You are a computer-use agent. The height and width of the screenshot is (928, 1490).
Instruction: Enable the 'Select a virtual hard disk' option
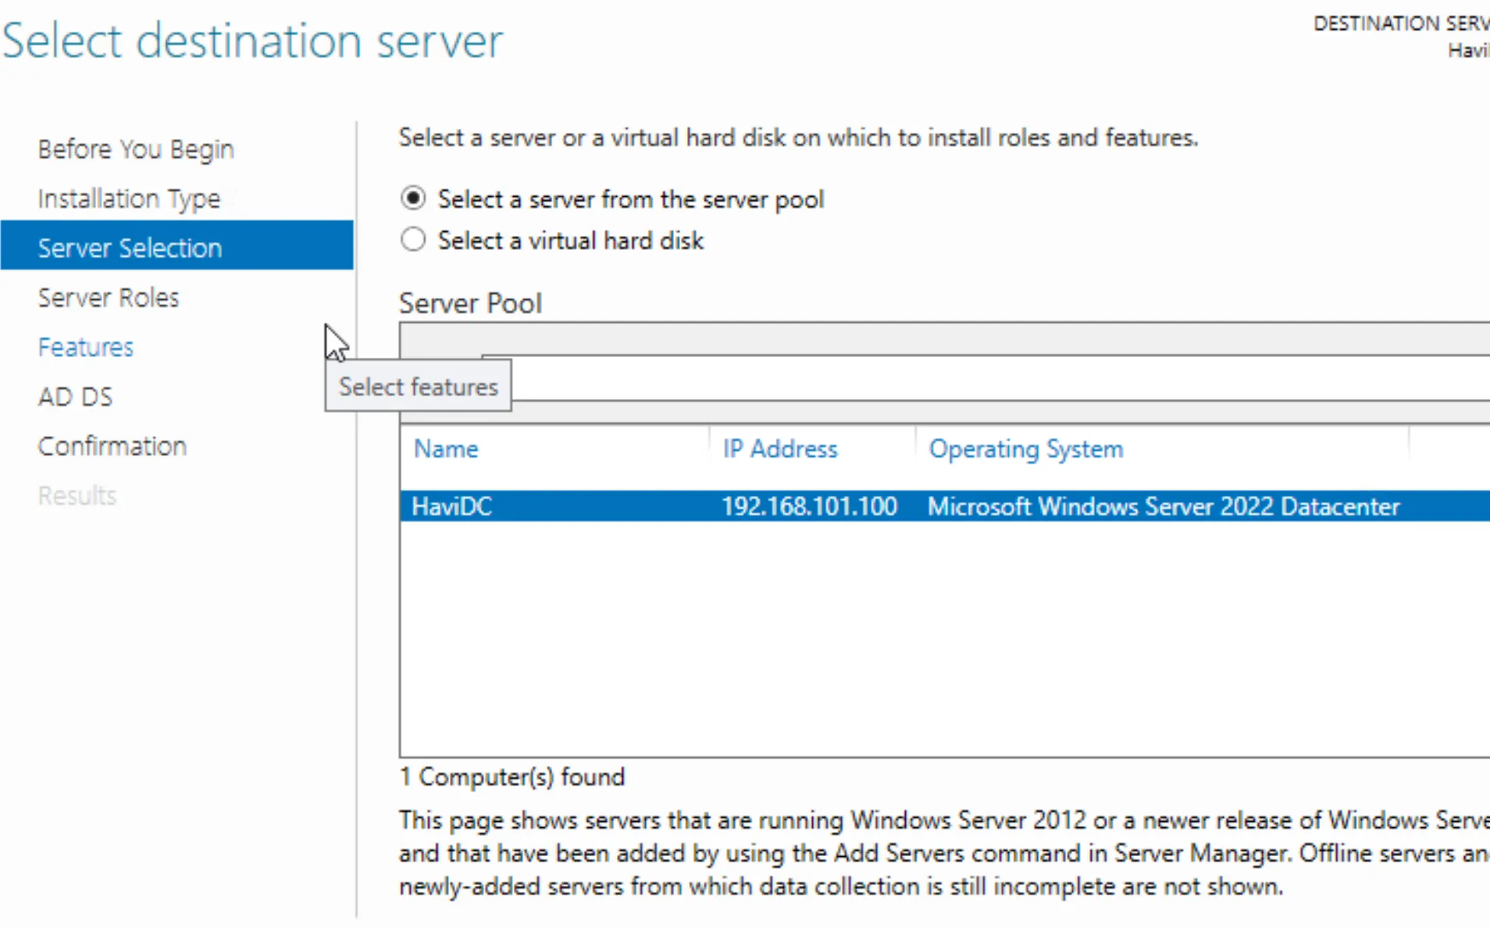(413, 240)
